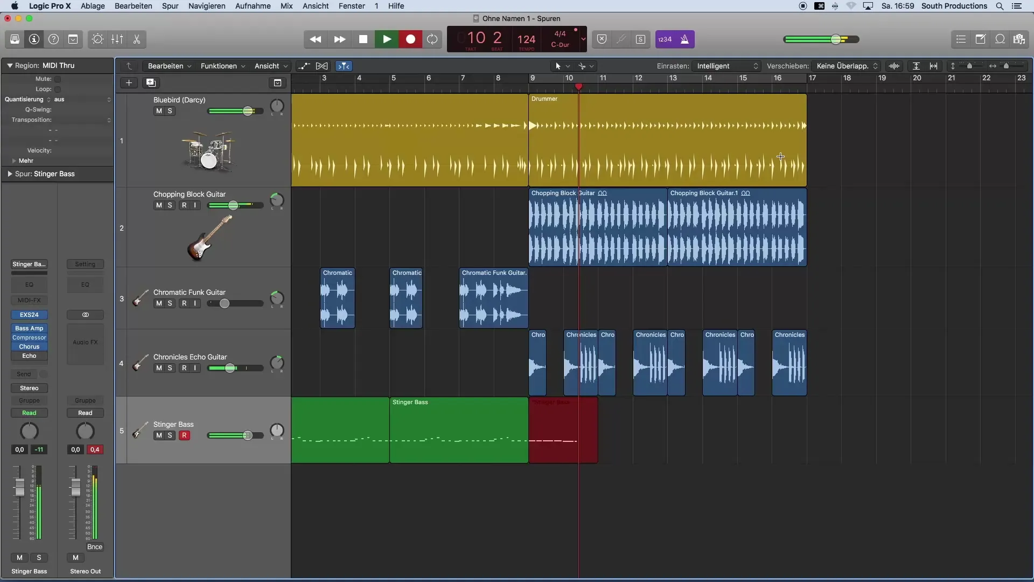Open the Compressor plugin slot
Viewport: 1034px width, 582px height.
tap(29, 337)
